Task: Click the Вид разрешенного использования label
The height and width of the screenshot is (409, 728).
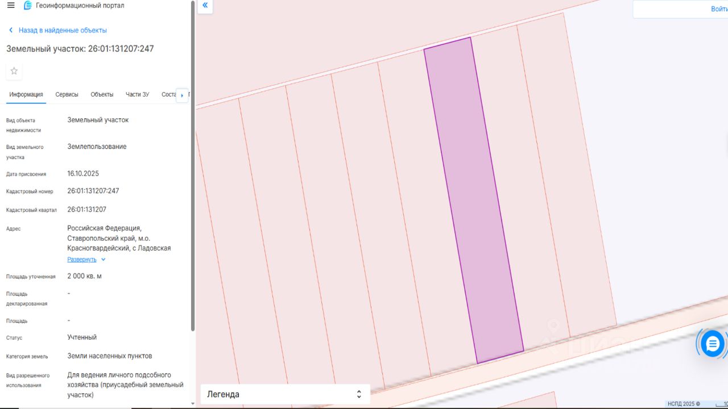Action: 28,381
